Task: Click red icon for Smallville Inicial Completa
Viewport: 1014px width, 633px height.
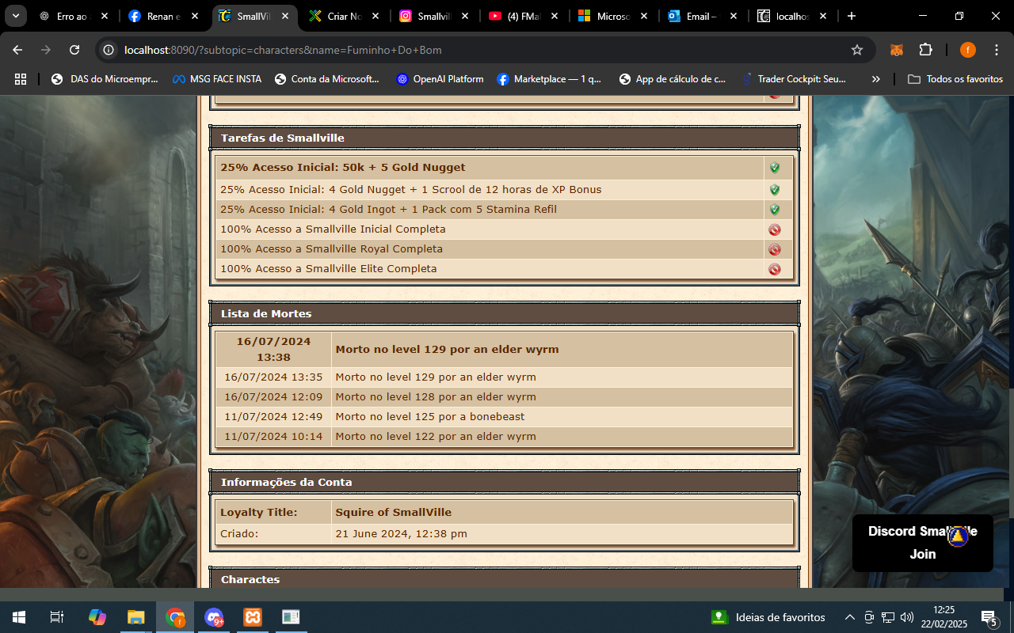Action: click(775, 229)
